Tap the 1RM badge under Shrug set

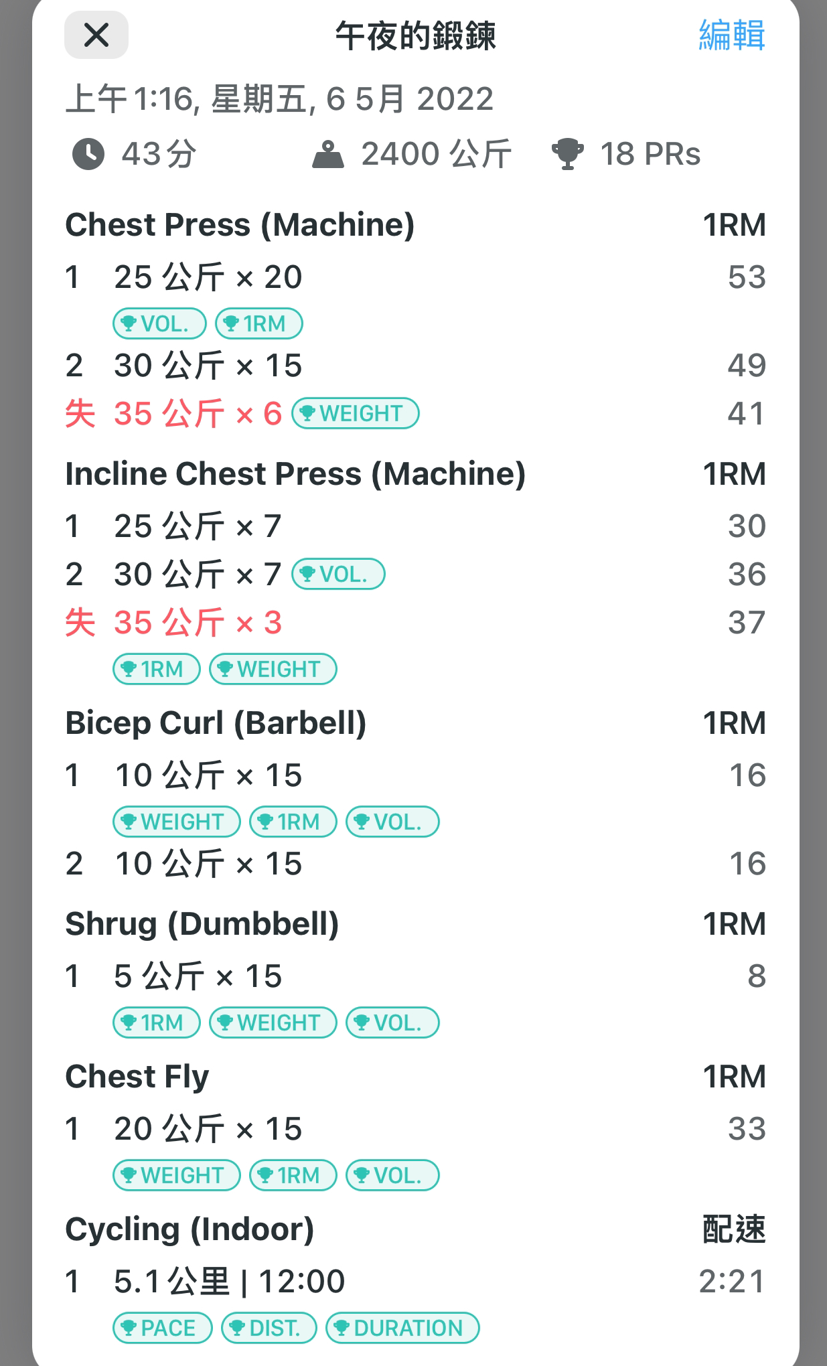point(156,1022)
